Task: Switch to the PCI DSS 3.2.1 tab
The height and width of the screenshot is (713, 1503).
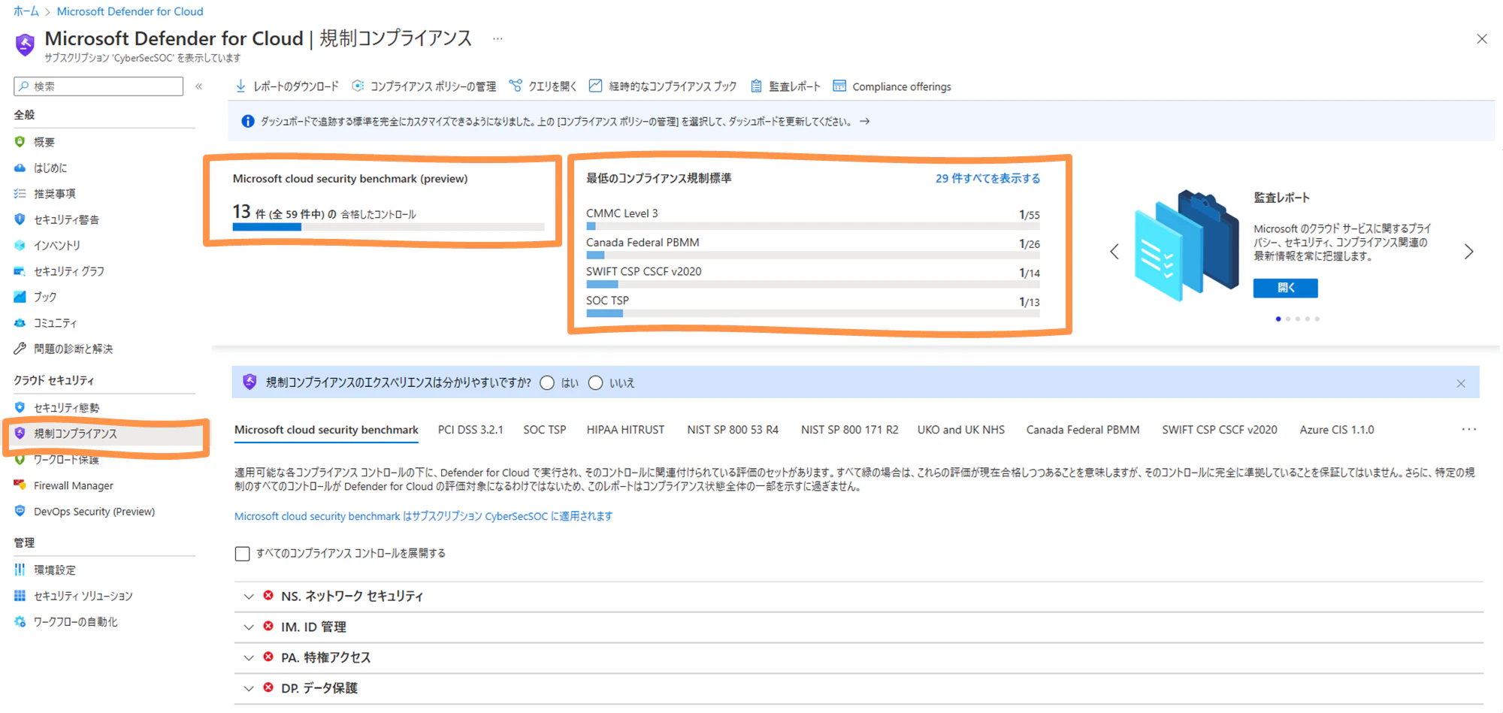Action: tap(470, 430)
